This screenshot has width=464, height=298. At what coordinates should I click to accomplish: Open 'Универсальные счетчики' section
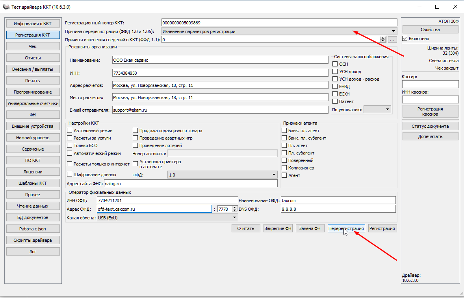(33, 103)
